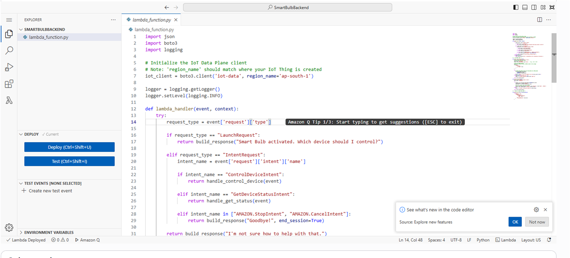
Task: Collapse the TEST EVENTS section
Action: [69, 183]
